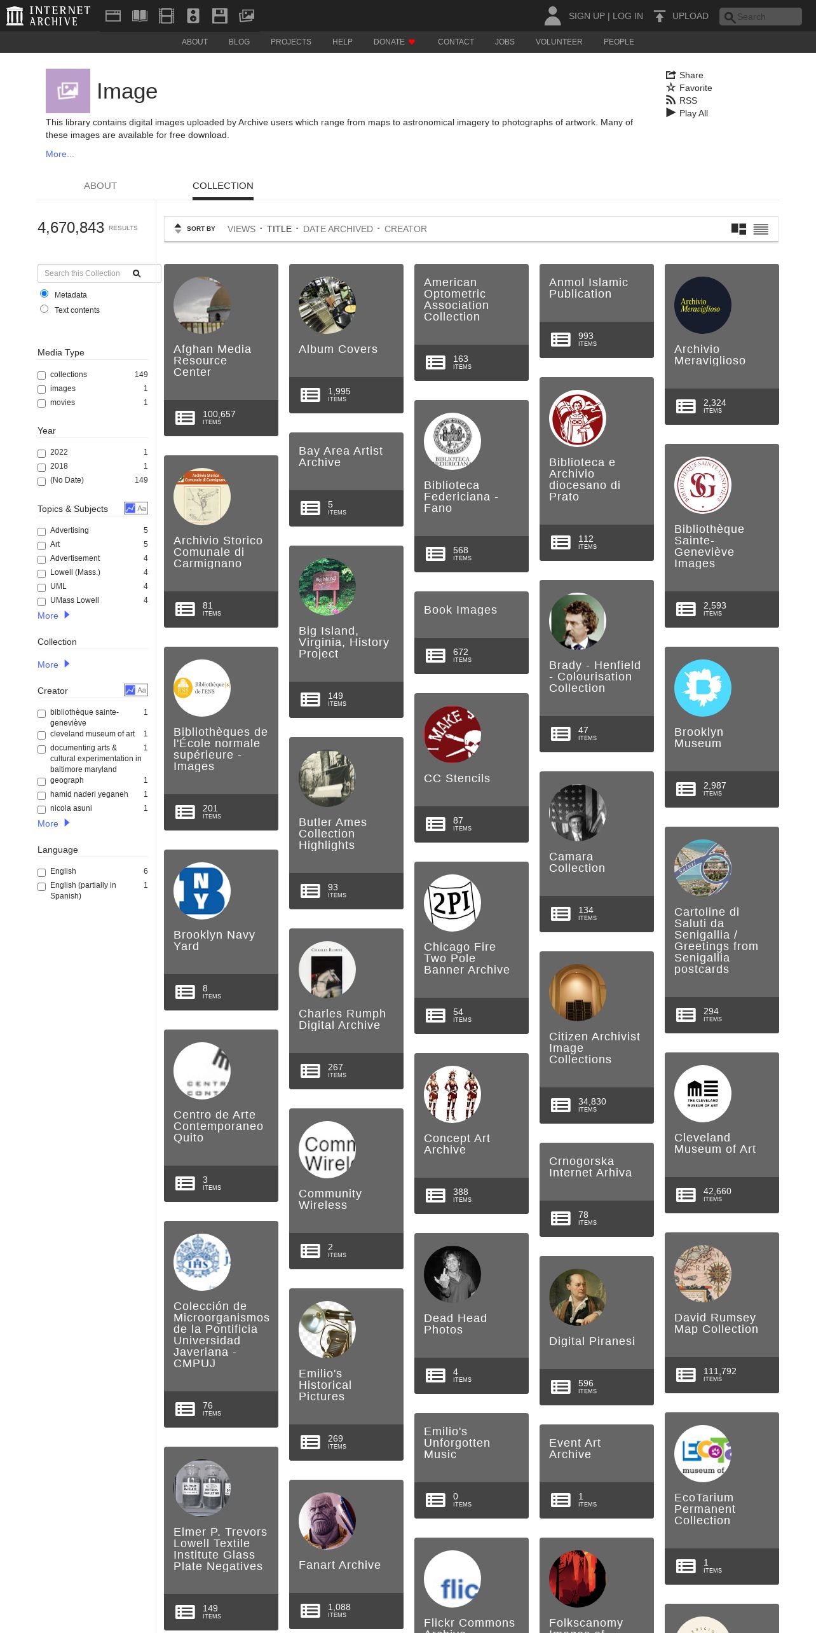Screen dimensions: 816x1633
Task: Check the 2022 year filter
Action: pos(41,453)
